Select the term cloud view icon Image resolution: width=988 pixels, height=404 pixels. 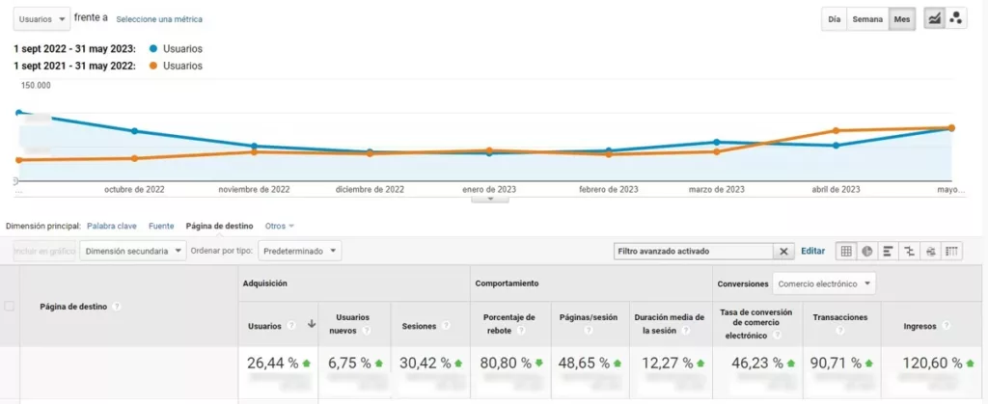pos(930,251)
